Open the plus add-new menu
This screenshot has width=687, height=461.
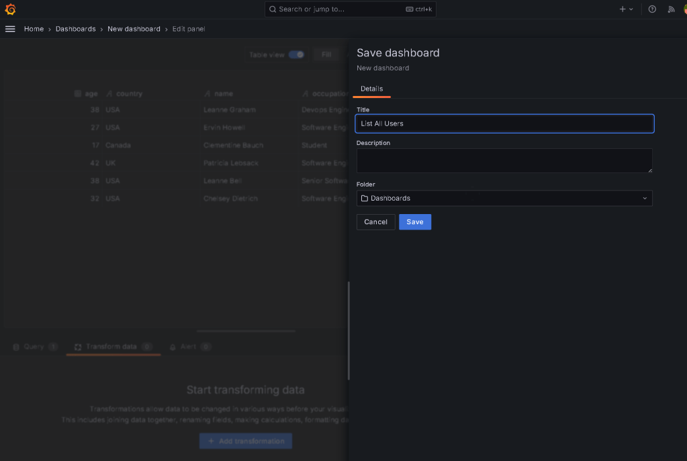[x=626, y=9]
